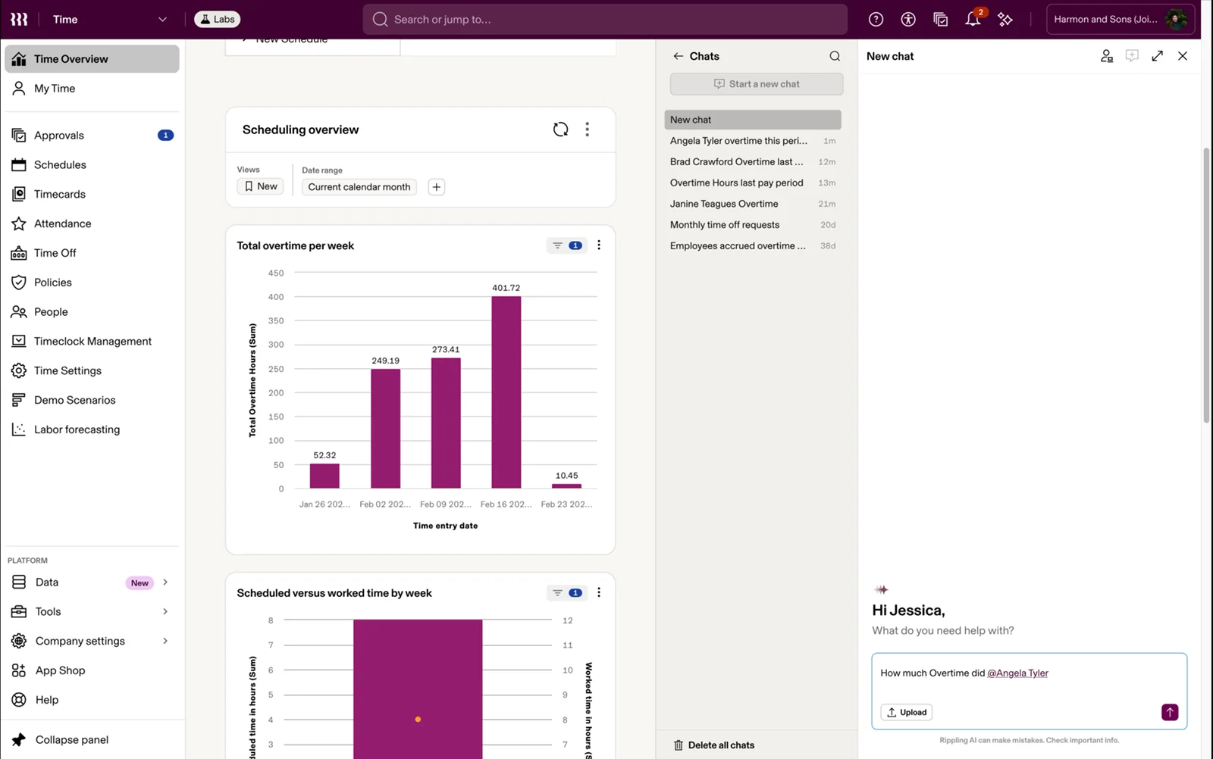Refresh the Scheduling overview

(560, 130)
